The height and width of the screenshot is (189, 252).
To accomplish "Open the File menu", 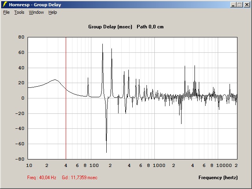I will pos(6,12).
